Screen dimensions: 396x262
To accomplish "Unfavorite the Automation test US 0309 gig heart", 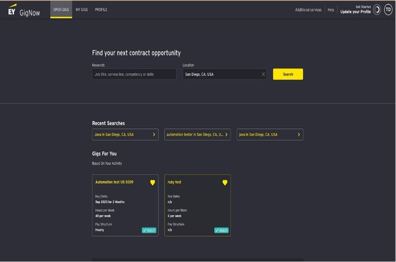I will pyautogui.click(x=153, y=183).
